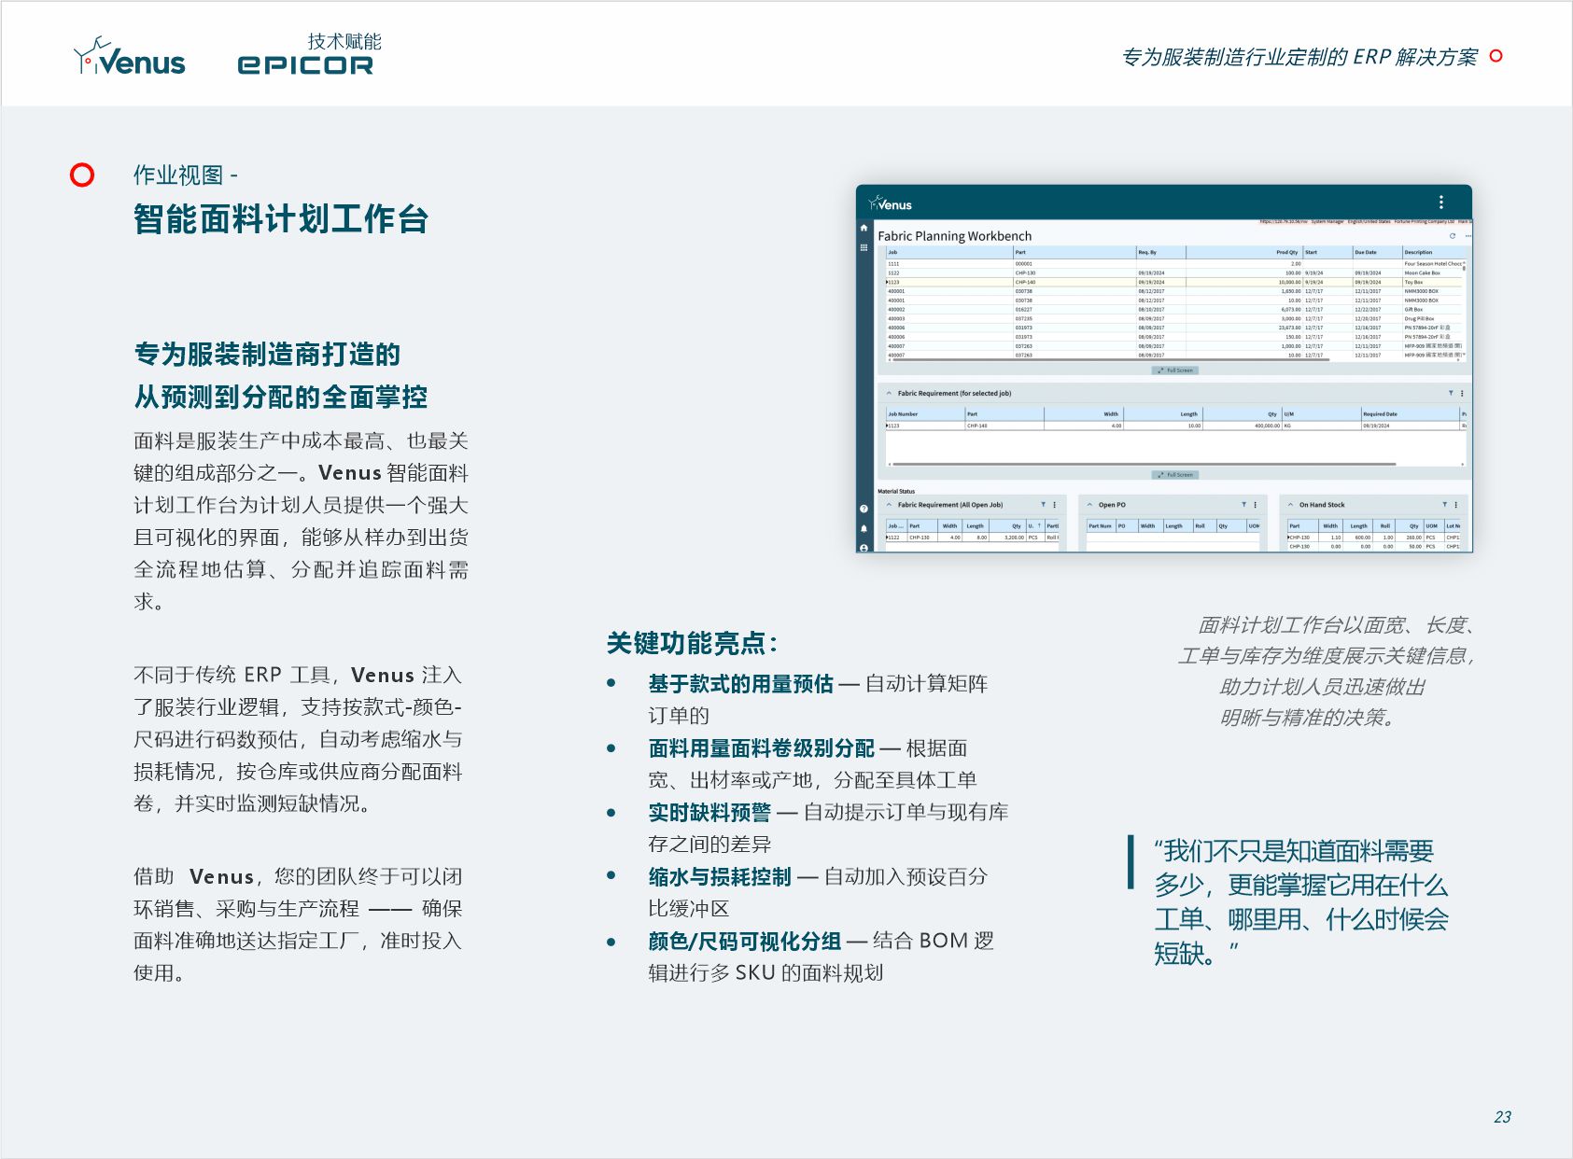Open the kebab menu of On Hand Stock panel

(1455, 505)
